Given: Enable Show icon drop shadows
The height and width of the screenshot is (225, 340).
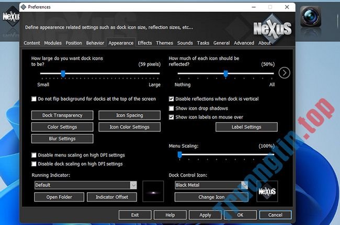Looking at the screenshot, I should pyautogui.click(x=171, y=108).
